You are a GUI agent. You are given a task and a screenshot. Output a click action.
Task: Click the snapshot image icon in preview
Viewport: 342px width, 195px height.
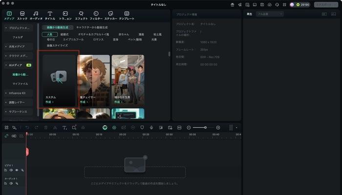coord(334,14)
